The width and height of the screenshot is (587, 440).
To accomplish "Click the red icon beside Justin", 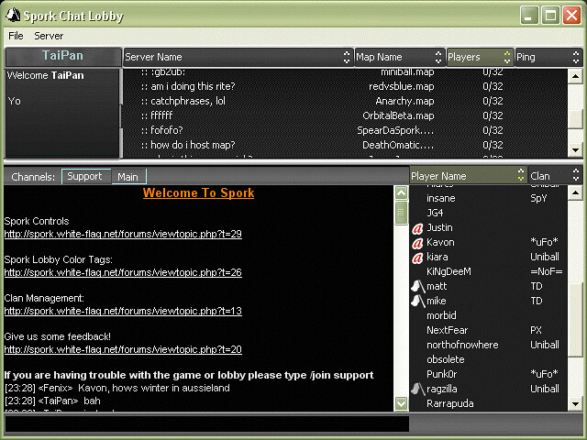I will [417, 228].
